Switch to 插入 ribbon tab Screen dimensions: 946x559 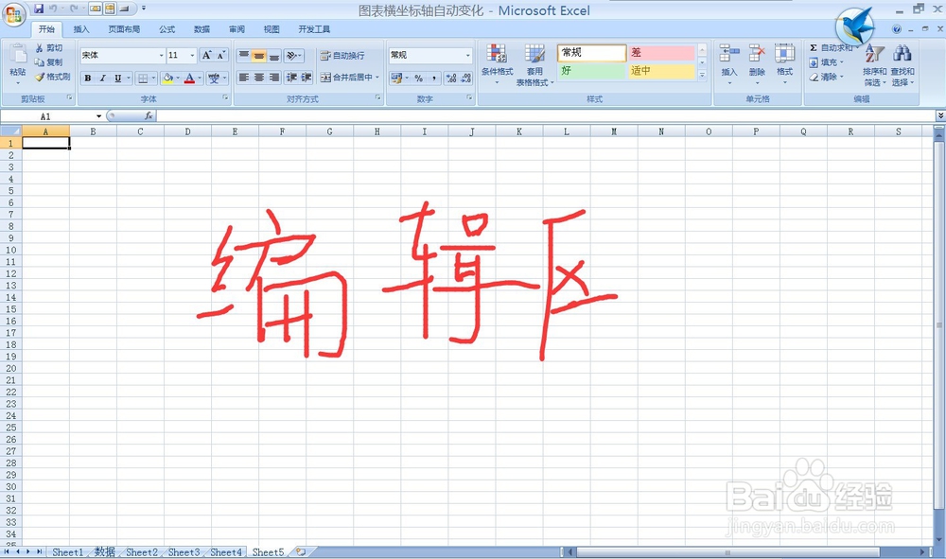pos(80,29)
